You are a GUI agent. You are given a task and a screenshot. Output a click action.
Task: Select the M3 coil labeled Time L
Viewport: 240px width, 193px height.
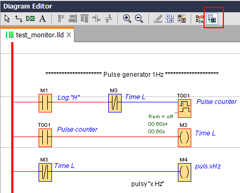[185, 138]
